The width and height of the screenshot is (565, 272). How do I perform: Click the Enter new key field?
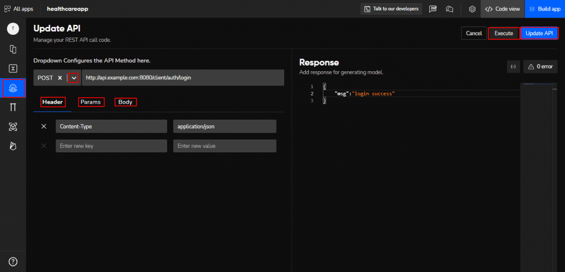111,146
